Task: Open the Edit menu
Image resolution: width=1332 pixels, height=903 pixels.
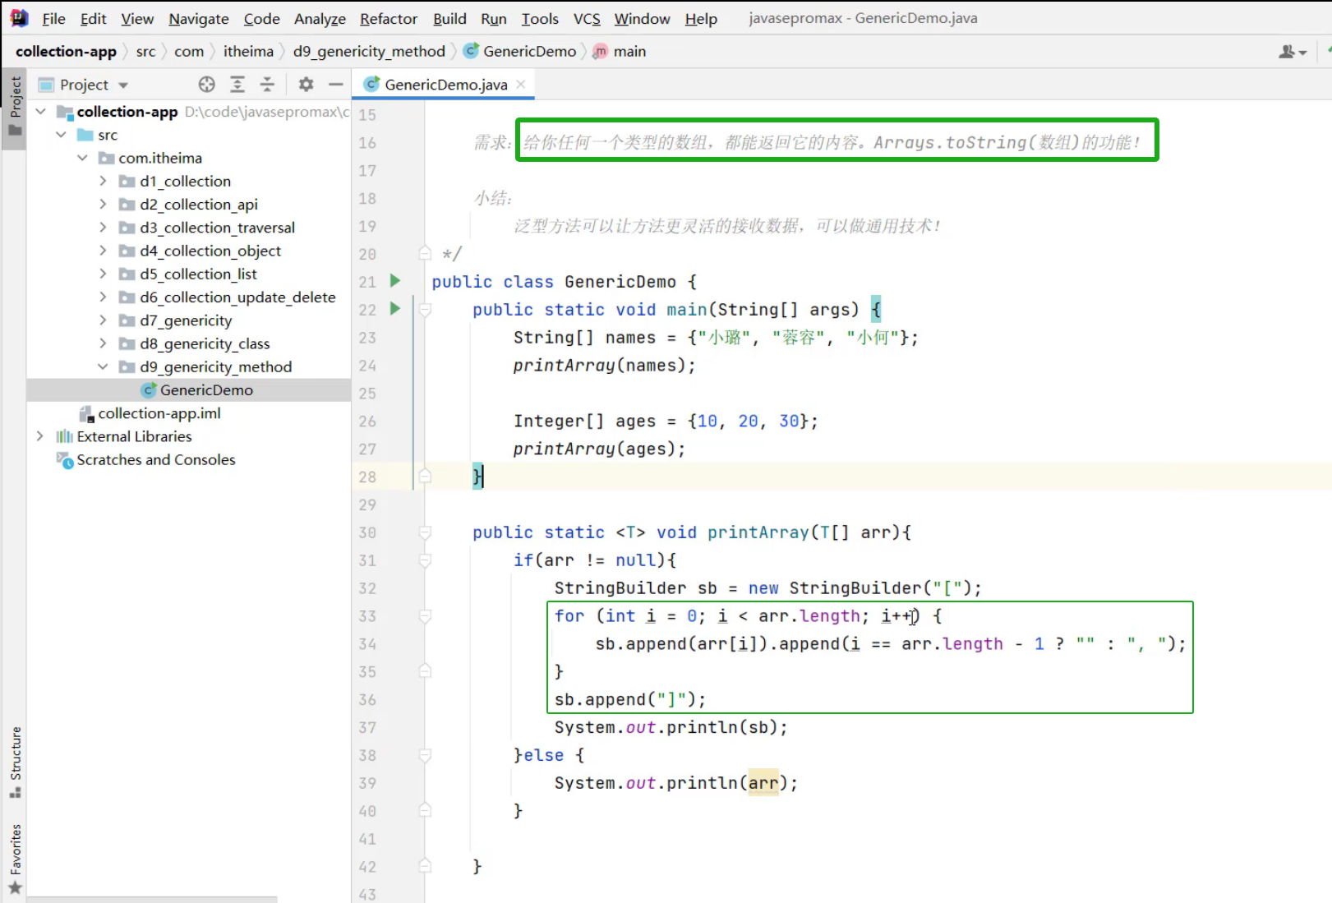Action: [x=93, y=19]
